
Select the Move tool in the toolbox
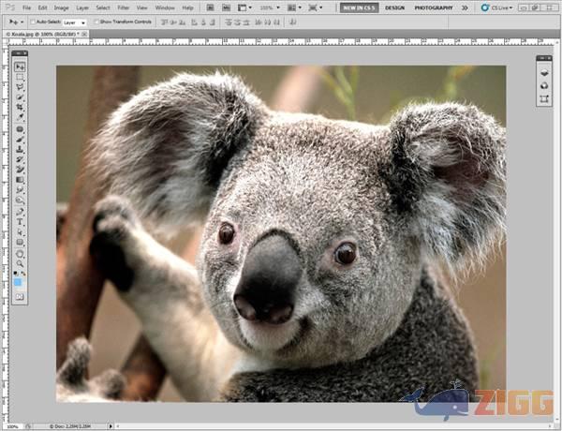click(20, 67)
